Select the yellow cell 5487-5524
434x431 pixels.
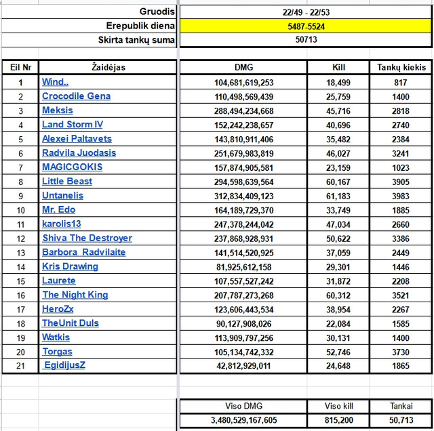pyautogui.click(x=306, y=26)
